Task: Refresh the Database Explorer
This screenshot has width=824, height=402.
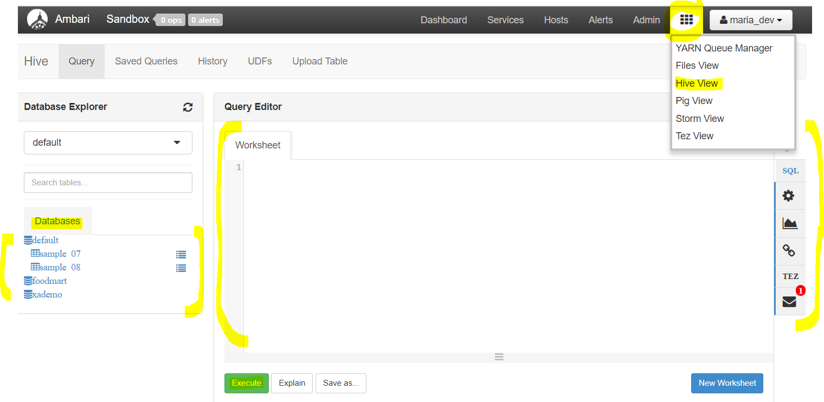Action: tap(188, 107)
